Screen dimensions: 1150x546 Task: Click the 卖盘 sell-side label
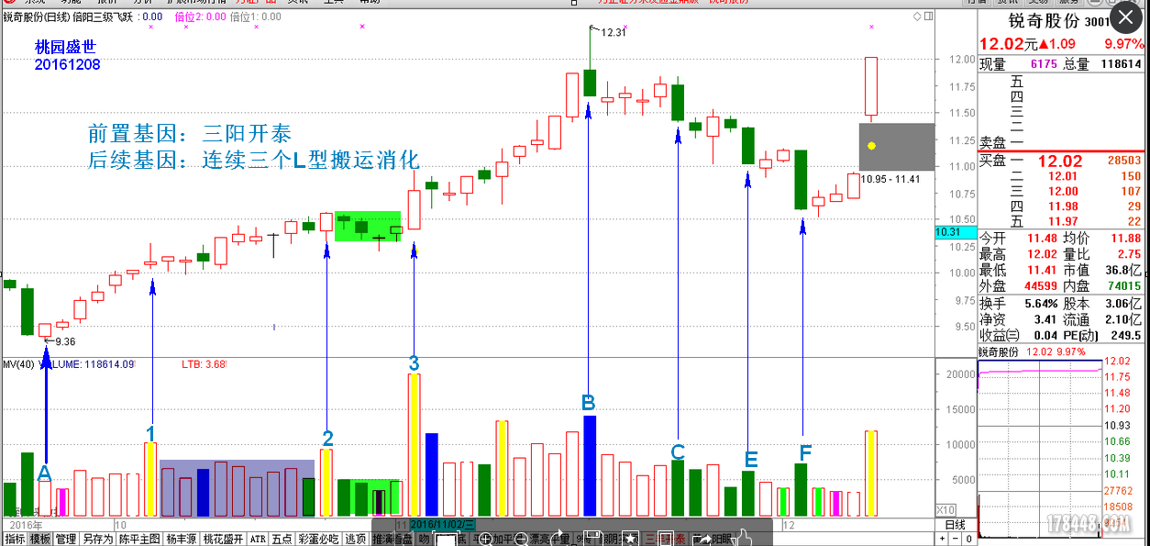pos(992,142)
